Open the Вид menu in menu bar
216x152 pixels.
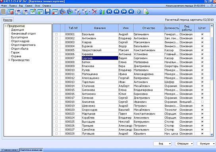21,6
